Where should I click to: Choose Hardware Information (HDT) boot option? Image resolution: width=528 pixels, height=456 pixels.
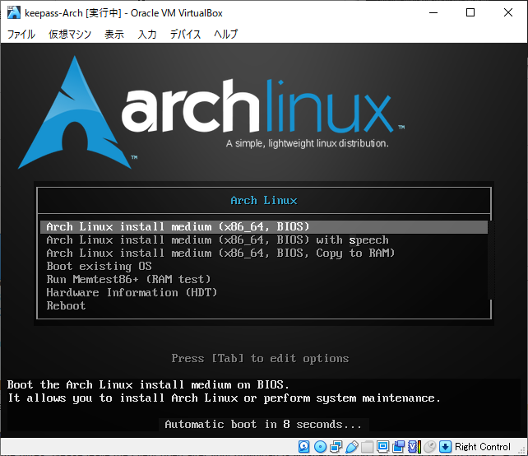tap(132, 293)
